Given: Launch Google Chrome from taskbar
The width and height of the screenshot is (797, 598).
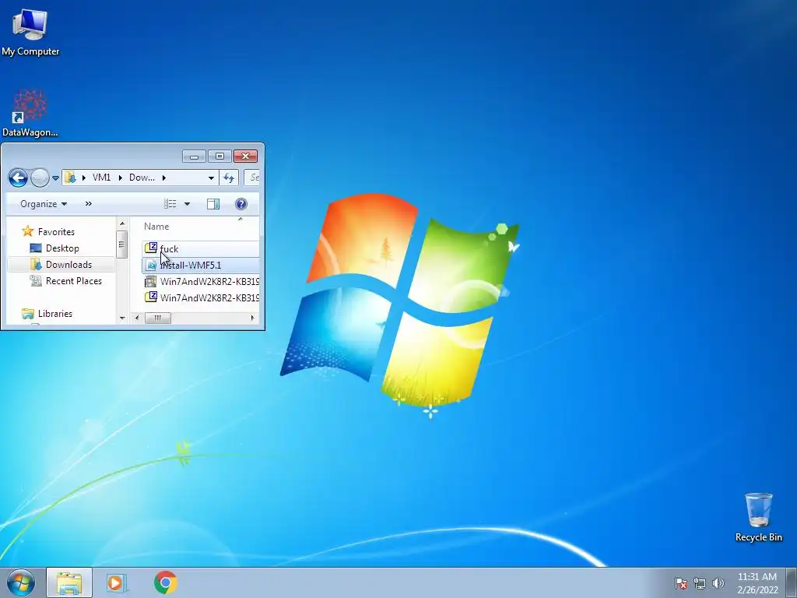Looking at the screenshot, I should [x=165, y=582].
